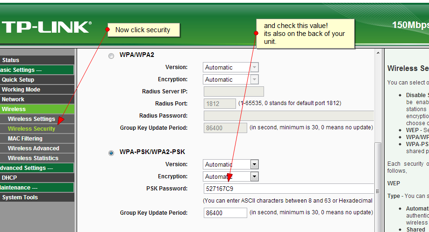The width and height of the screenshot is (429, 232).
Task: Open System Tools menu
Action: click(37, 197)
